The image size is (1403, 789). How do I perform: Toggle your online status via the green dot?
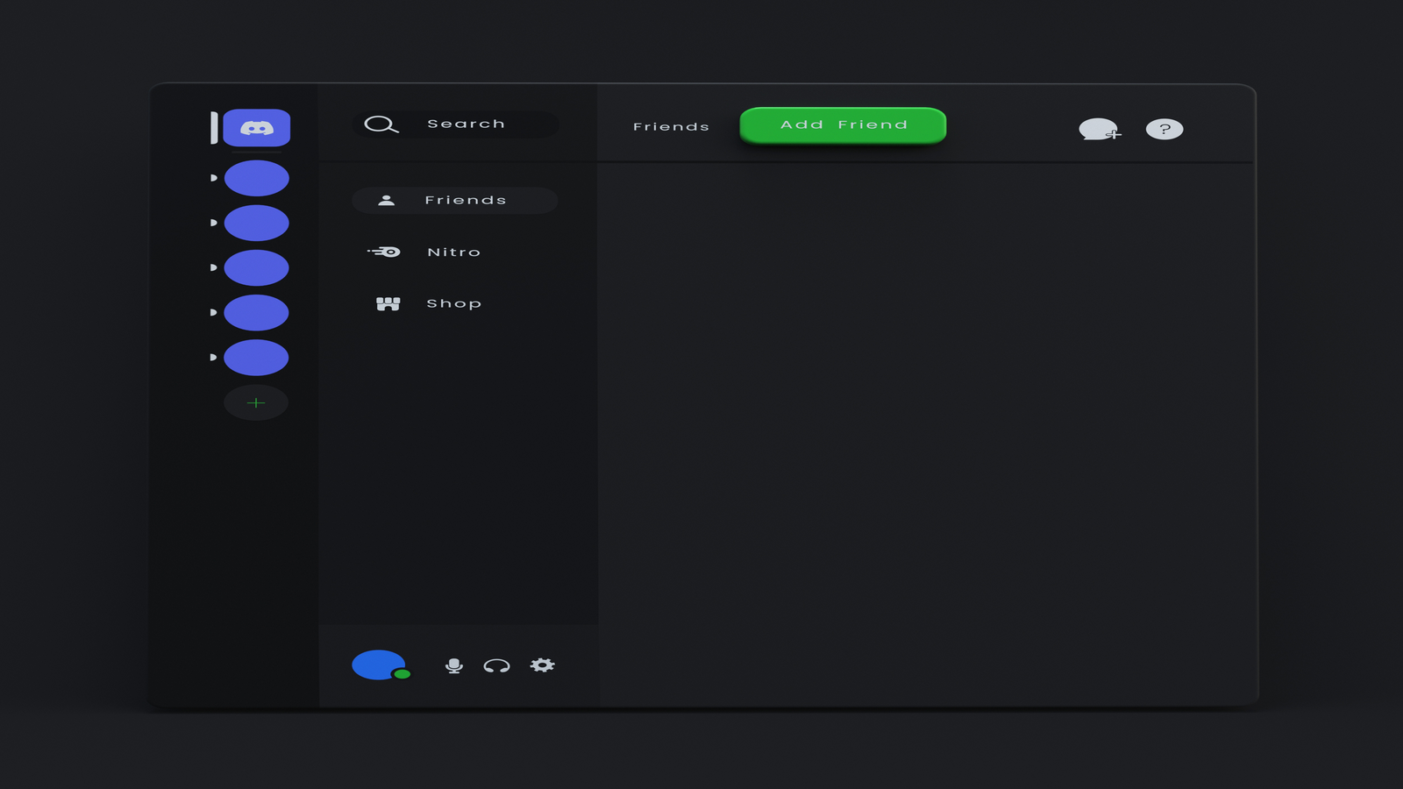402,675
